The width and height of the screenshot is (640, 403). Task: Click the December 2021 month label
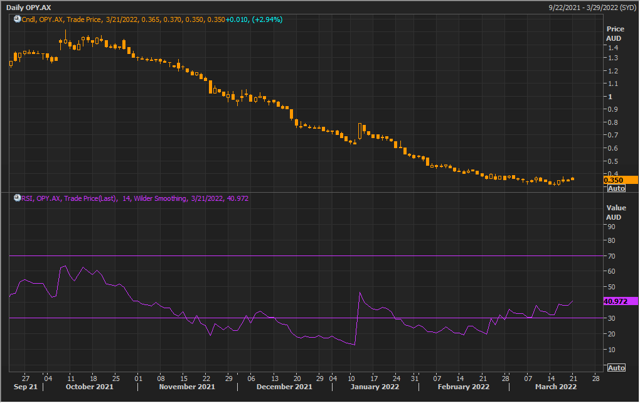tap(284, 387)
